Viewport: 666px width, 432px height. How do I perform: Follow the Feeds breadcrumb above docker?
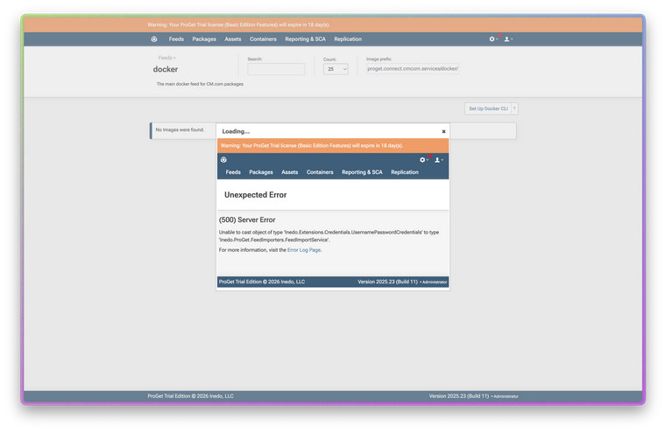pyautogui.click(x=165, y=58)
